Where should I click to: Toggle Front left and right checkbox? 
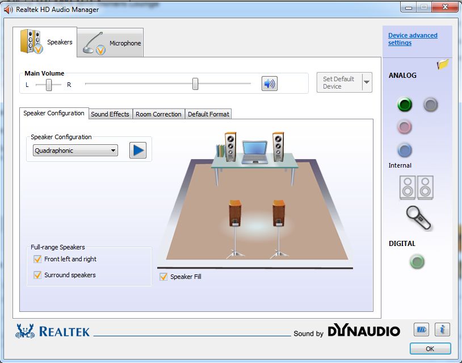coord(37,259)
